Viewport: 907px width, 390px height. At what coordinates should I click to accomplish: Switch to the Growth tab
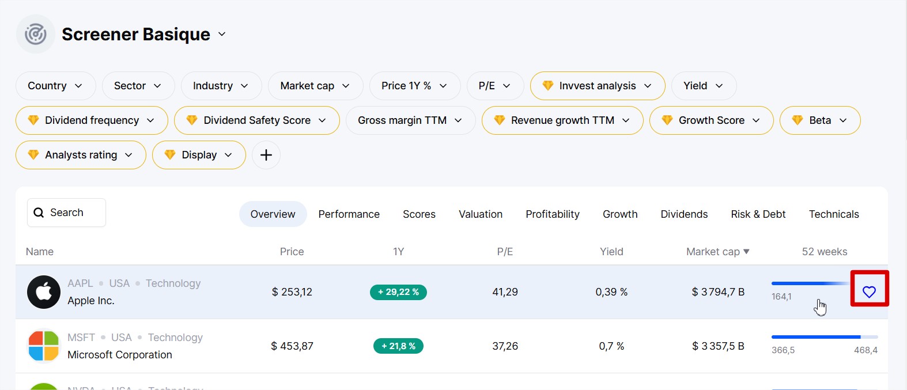tap(620, 214)
